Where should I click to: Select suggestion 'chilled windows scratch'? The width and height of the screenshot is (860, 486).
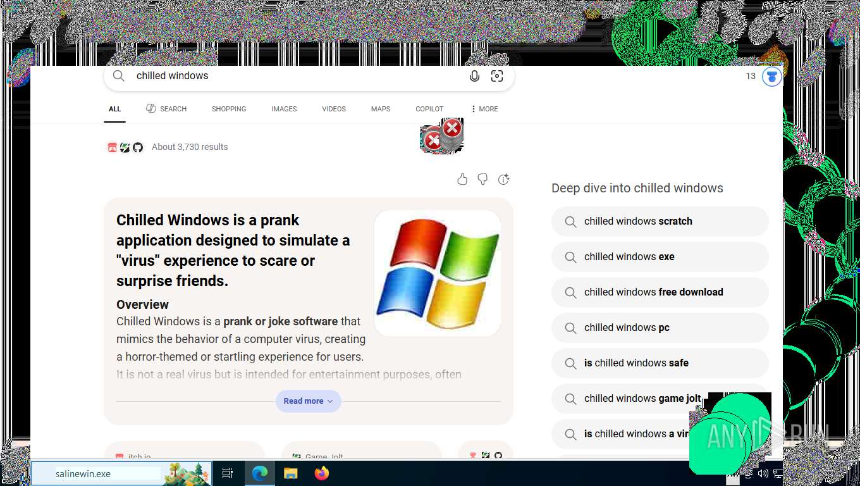click(660, 221)
